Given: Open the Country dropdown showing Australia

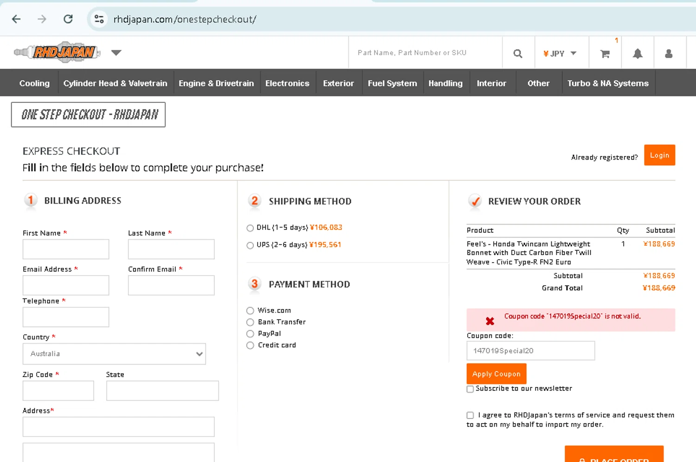Looking at the screenshot, I should click(114, 354).
